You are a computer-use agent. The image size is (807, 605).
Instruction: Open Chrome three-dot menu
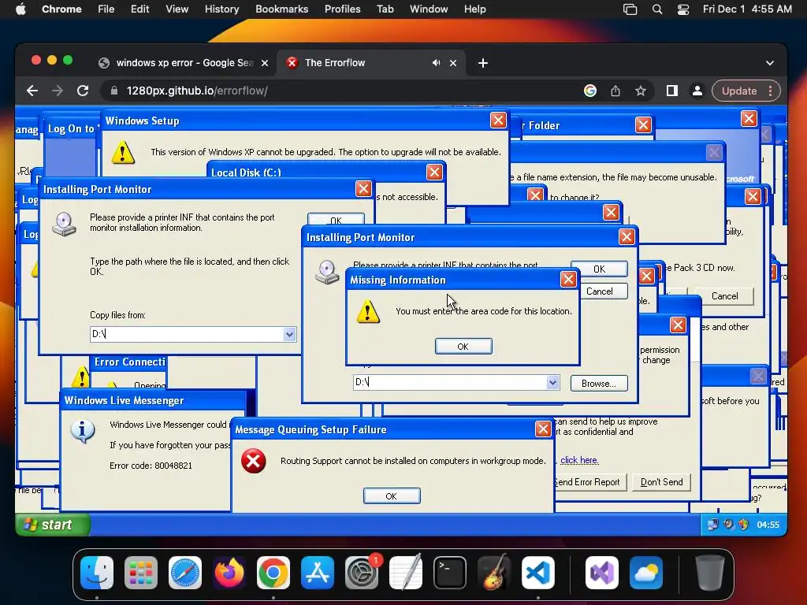point(770,91)
